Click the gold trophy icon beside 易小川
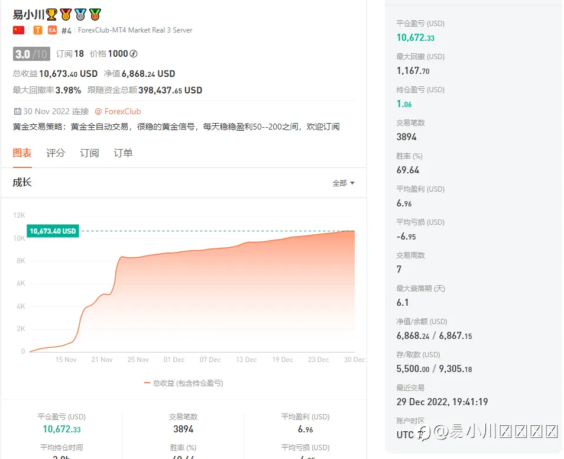The width and height of the screenshot is (564, 459). click(x=51, y=14)
